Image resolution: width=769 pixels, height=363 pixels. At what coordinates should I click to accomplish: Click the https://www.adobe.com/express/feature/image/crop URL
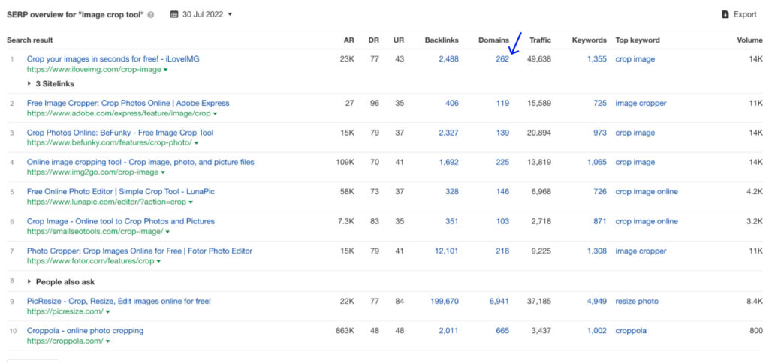(119, 114)
